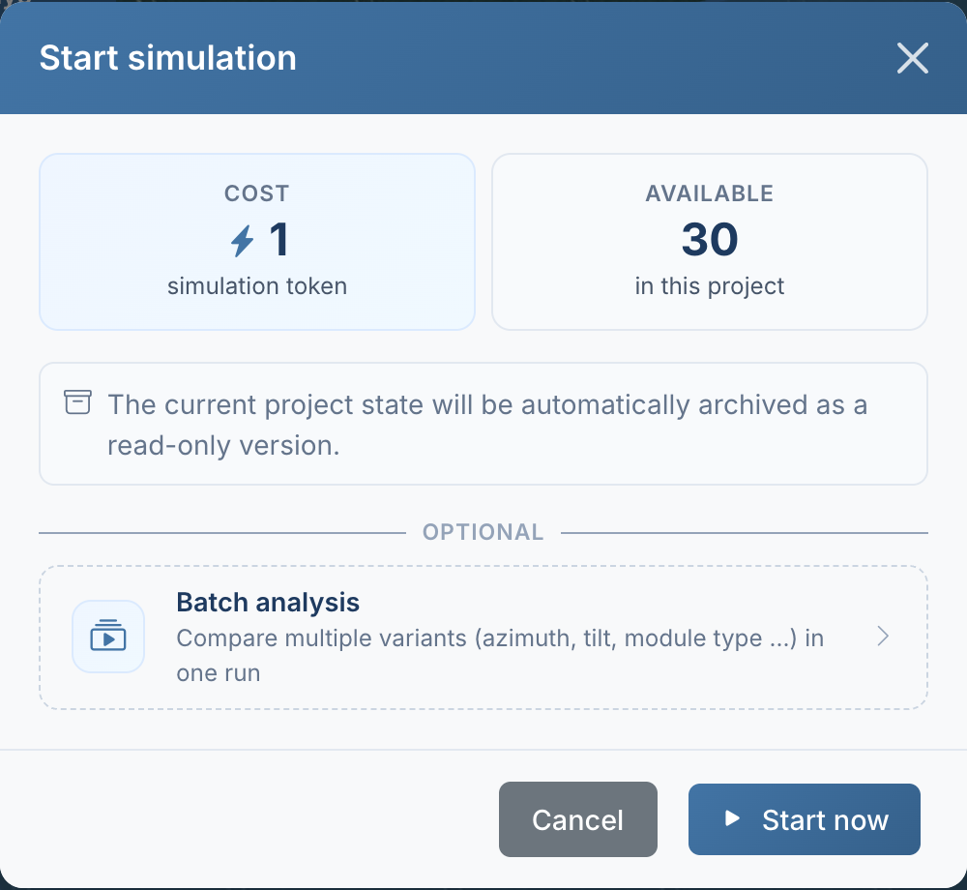Start the simulation now

805,819
